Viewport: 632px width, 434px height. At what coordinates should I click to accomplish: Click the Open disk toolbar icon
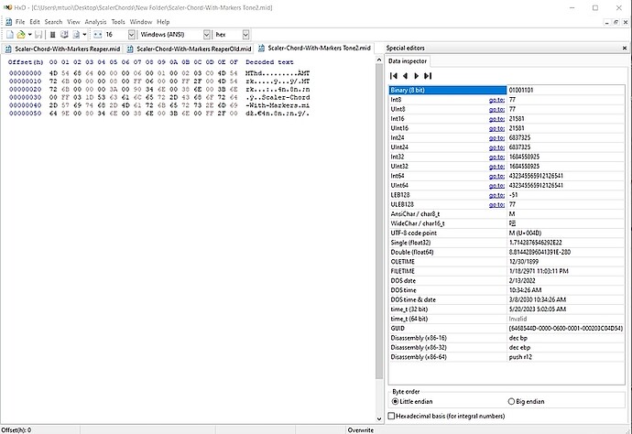coord(64,35)
